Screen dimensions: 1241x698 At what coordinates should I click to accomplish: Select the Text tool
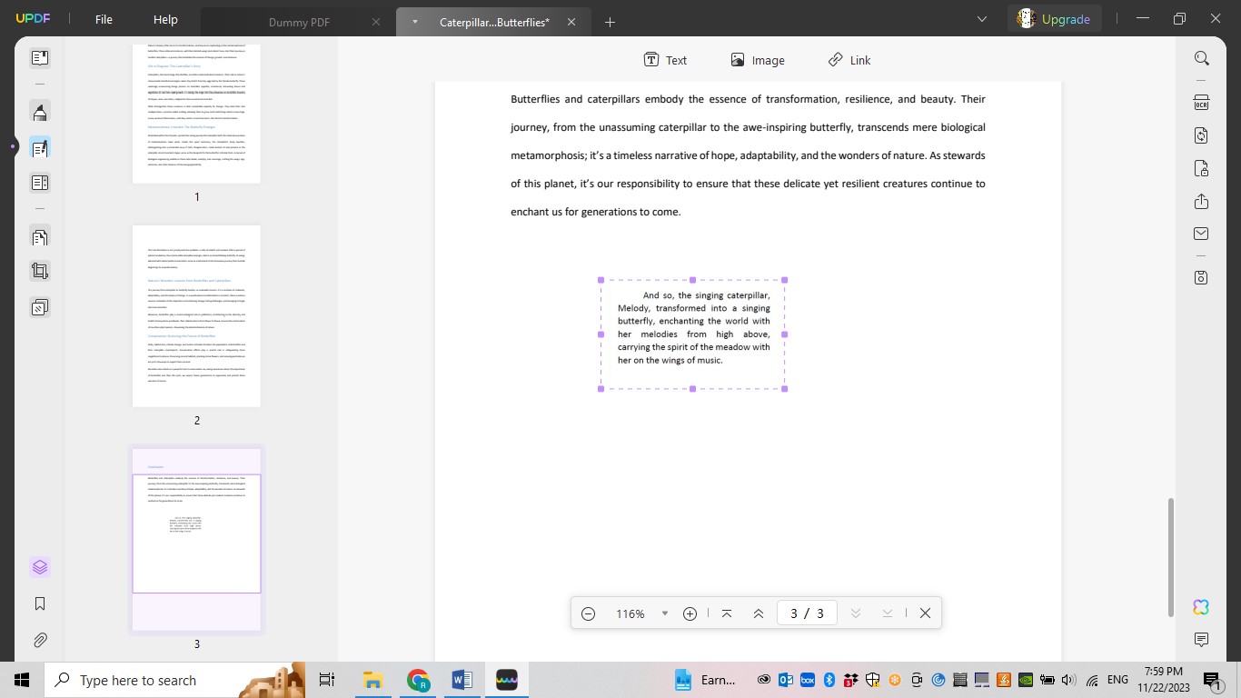click(665, 60)
